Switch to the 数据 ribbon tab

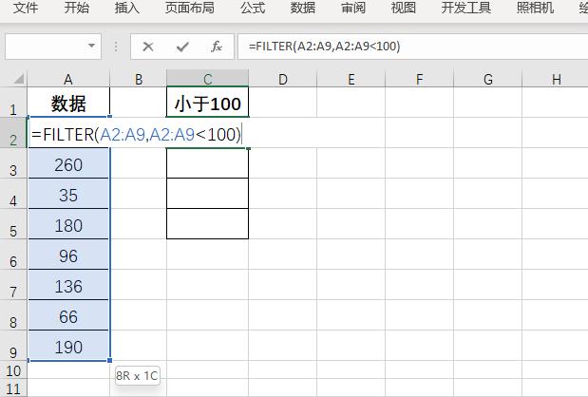click(303, 8)
